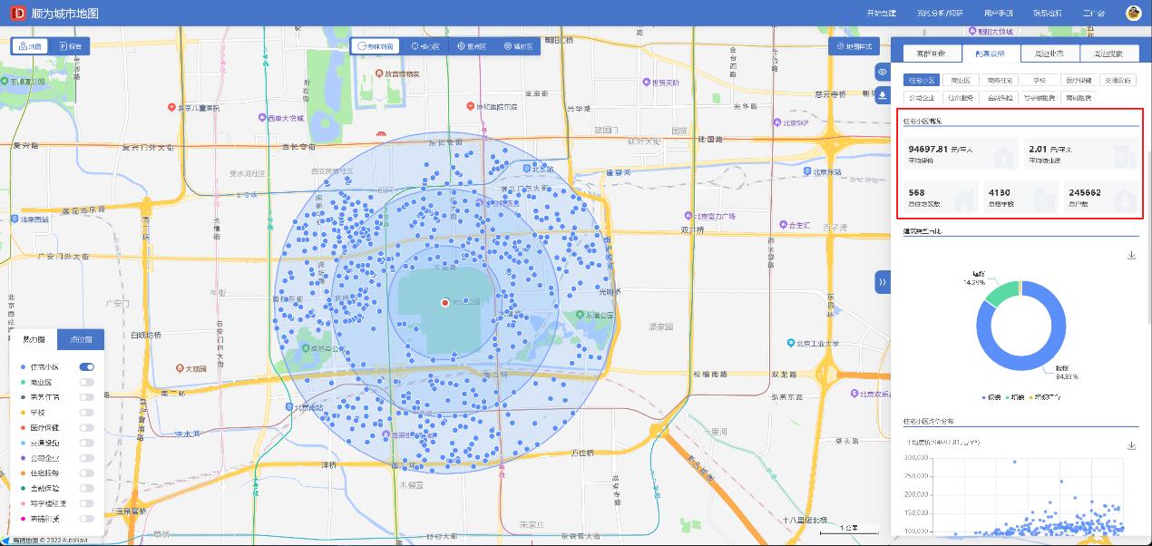Image resolution: width=1152 pixels, height=546 pixels.
Task: Download the building type donut chart
Action: (1131, 256)
